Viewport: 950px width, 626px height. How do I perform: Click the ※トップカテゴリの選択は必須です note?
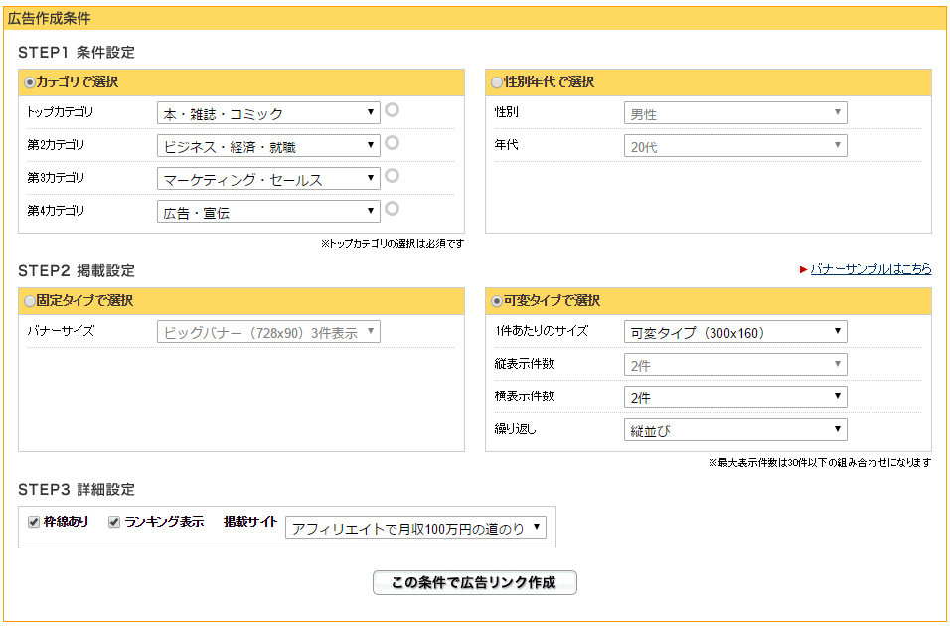[392, 244]
